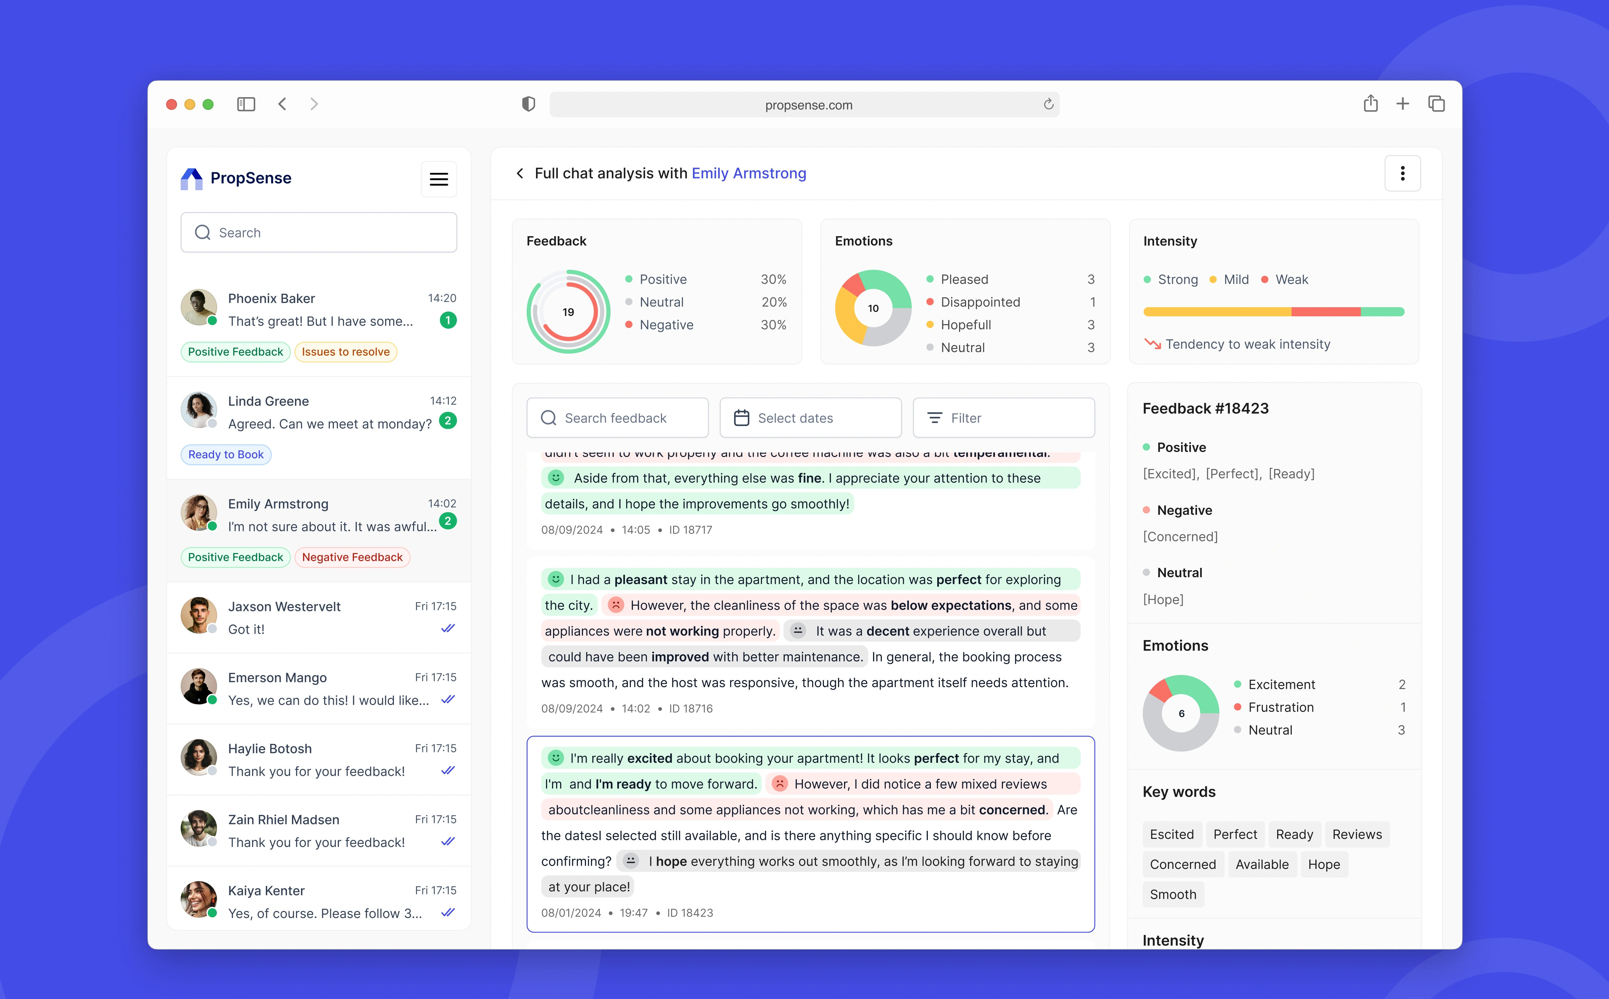Go back using the chevron before Full chat analysis

pyautogui.click(x=520, y=173)
